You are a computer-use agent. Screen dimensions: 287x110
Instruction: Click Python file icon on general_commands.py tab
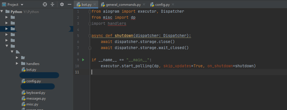click(103, 5)
